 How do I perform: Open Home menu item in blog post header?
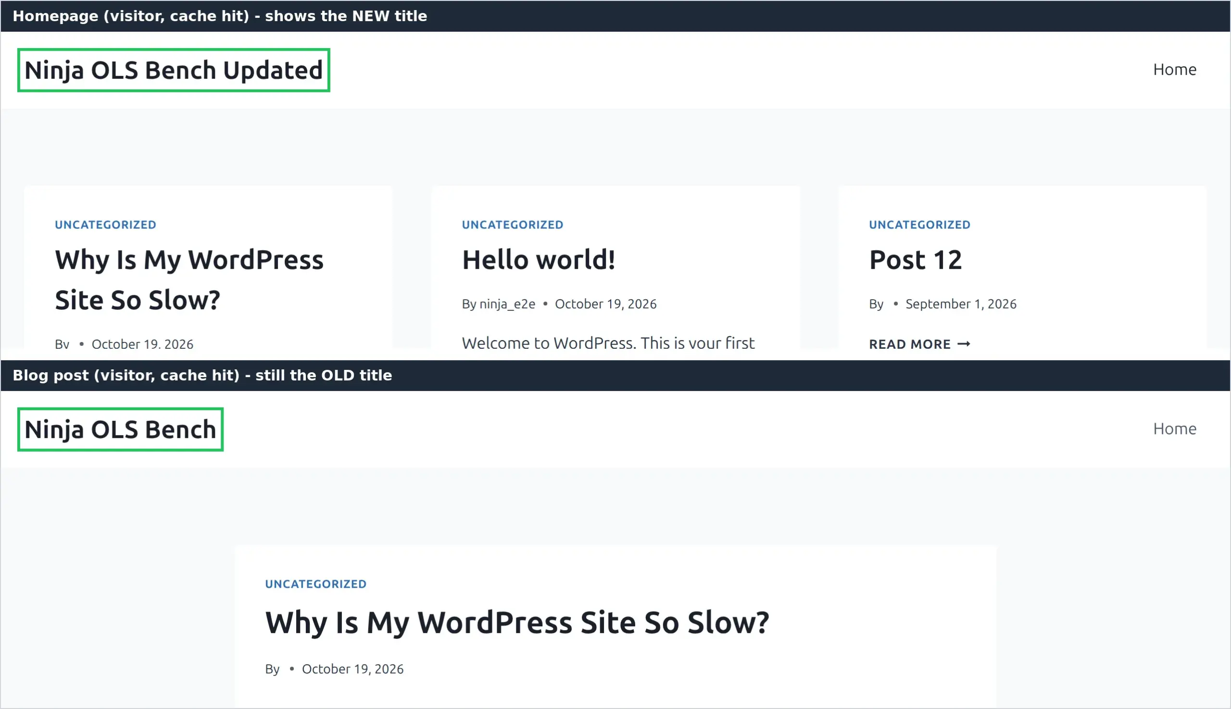point(1175,429)
